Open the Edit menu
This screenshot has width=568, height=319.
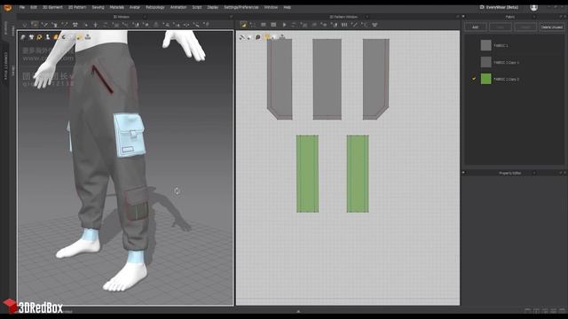click(x=34, y=7)
